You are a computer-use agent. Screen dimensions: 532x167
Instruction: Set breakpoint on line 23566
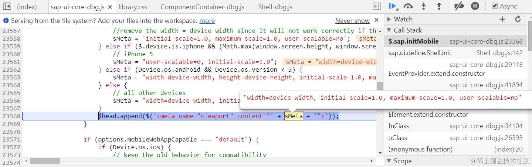coord(11,100)
